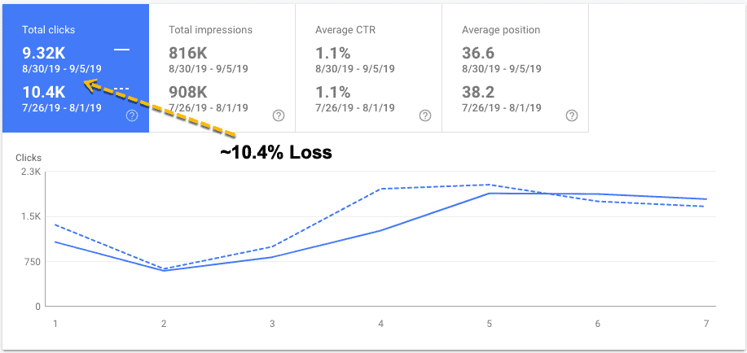
Task: Click the ~10.4% Loss annotation text
Action: pos(276,153)
